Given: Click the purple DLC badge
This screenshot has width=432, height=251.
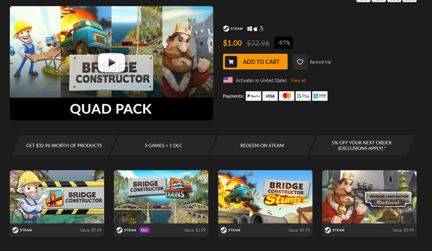Looking at the screenshot, I should pyautogui.click(x=144, y=230).
